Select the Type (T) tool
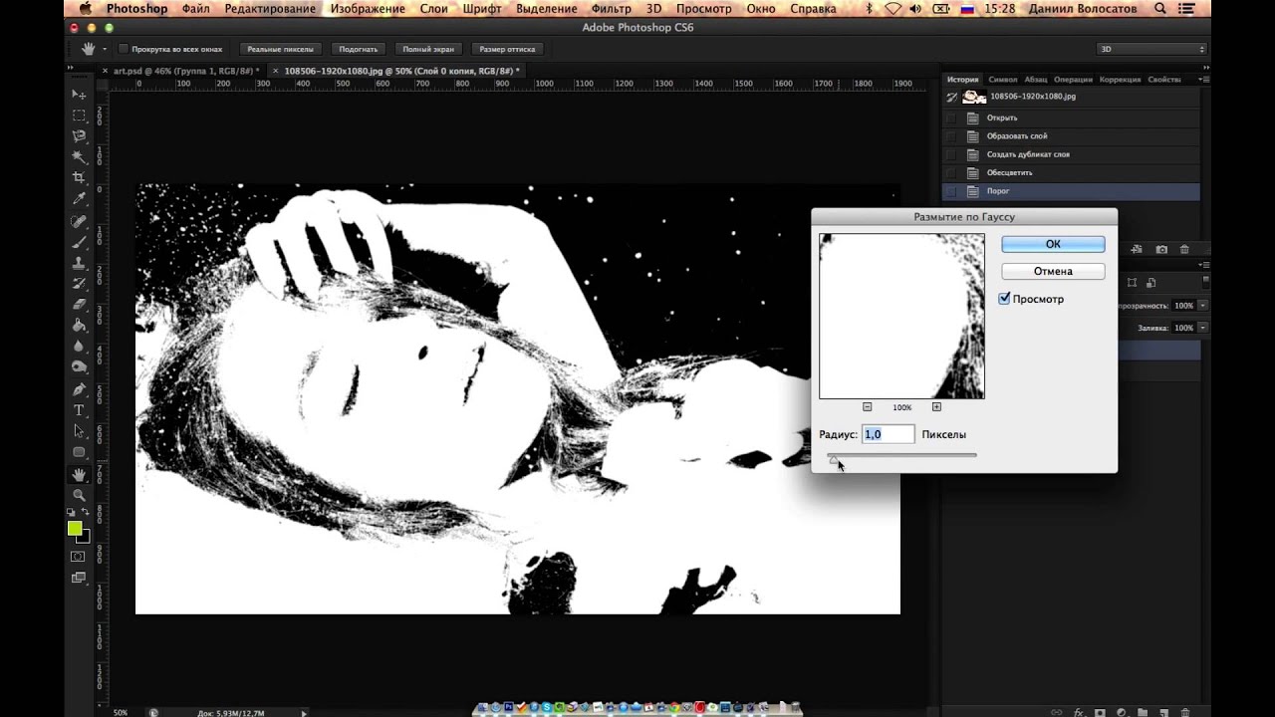The height and width of the screenshot is (717, 1275). (79, 410)
